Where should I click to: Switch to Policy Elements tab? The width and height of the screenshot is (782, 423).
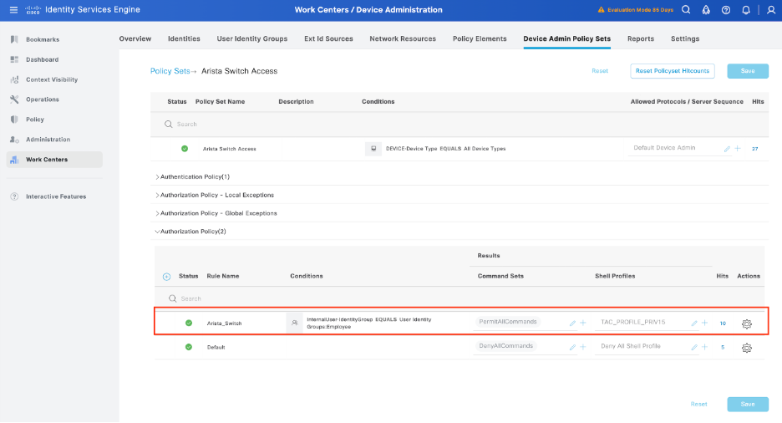pyautogui.click(x=479, y=38)
